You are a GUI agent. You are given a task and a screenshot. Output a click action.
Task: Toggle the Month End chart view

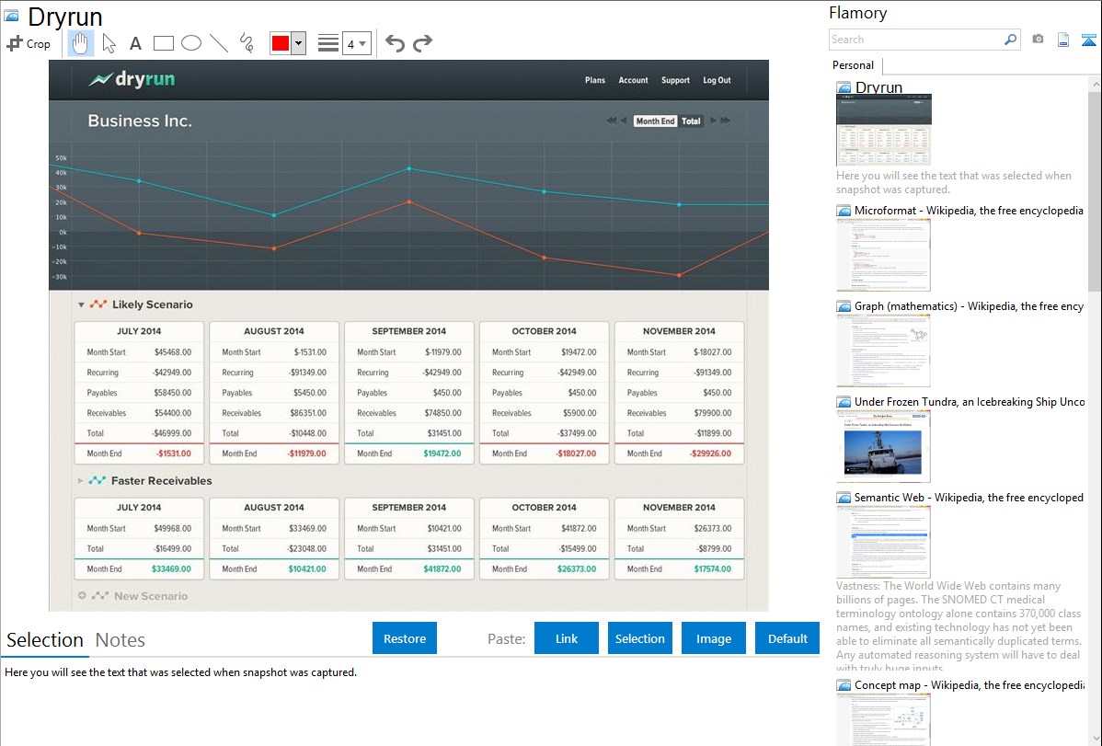(655, 121)
